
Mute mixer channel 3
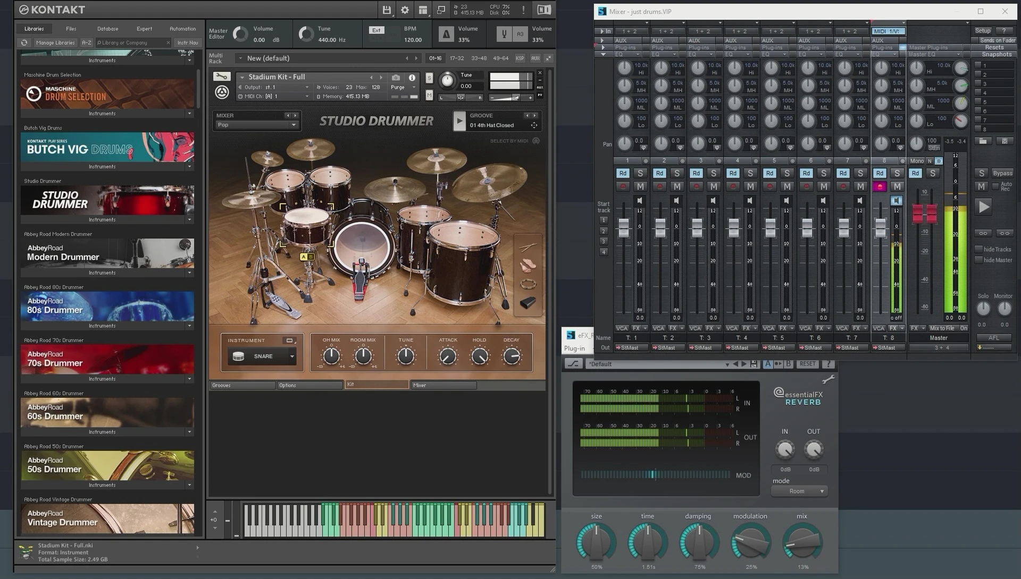pos(714,186)
